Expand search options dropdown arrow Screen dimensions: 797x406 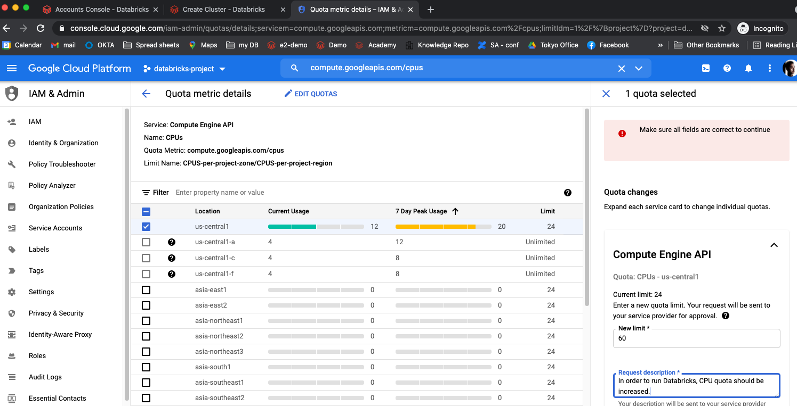point(639,68)
